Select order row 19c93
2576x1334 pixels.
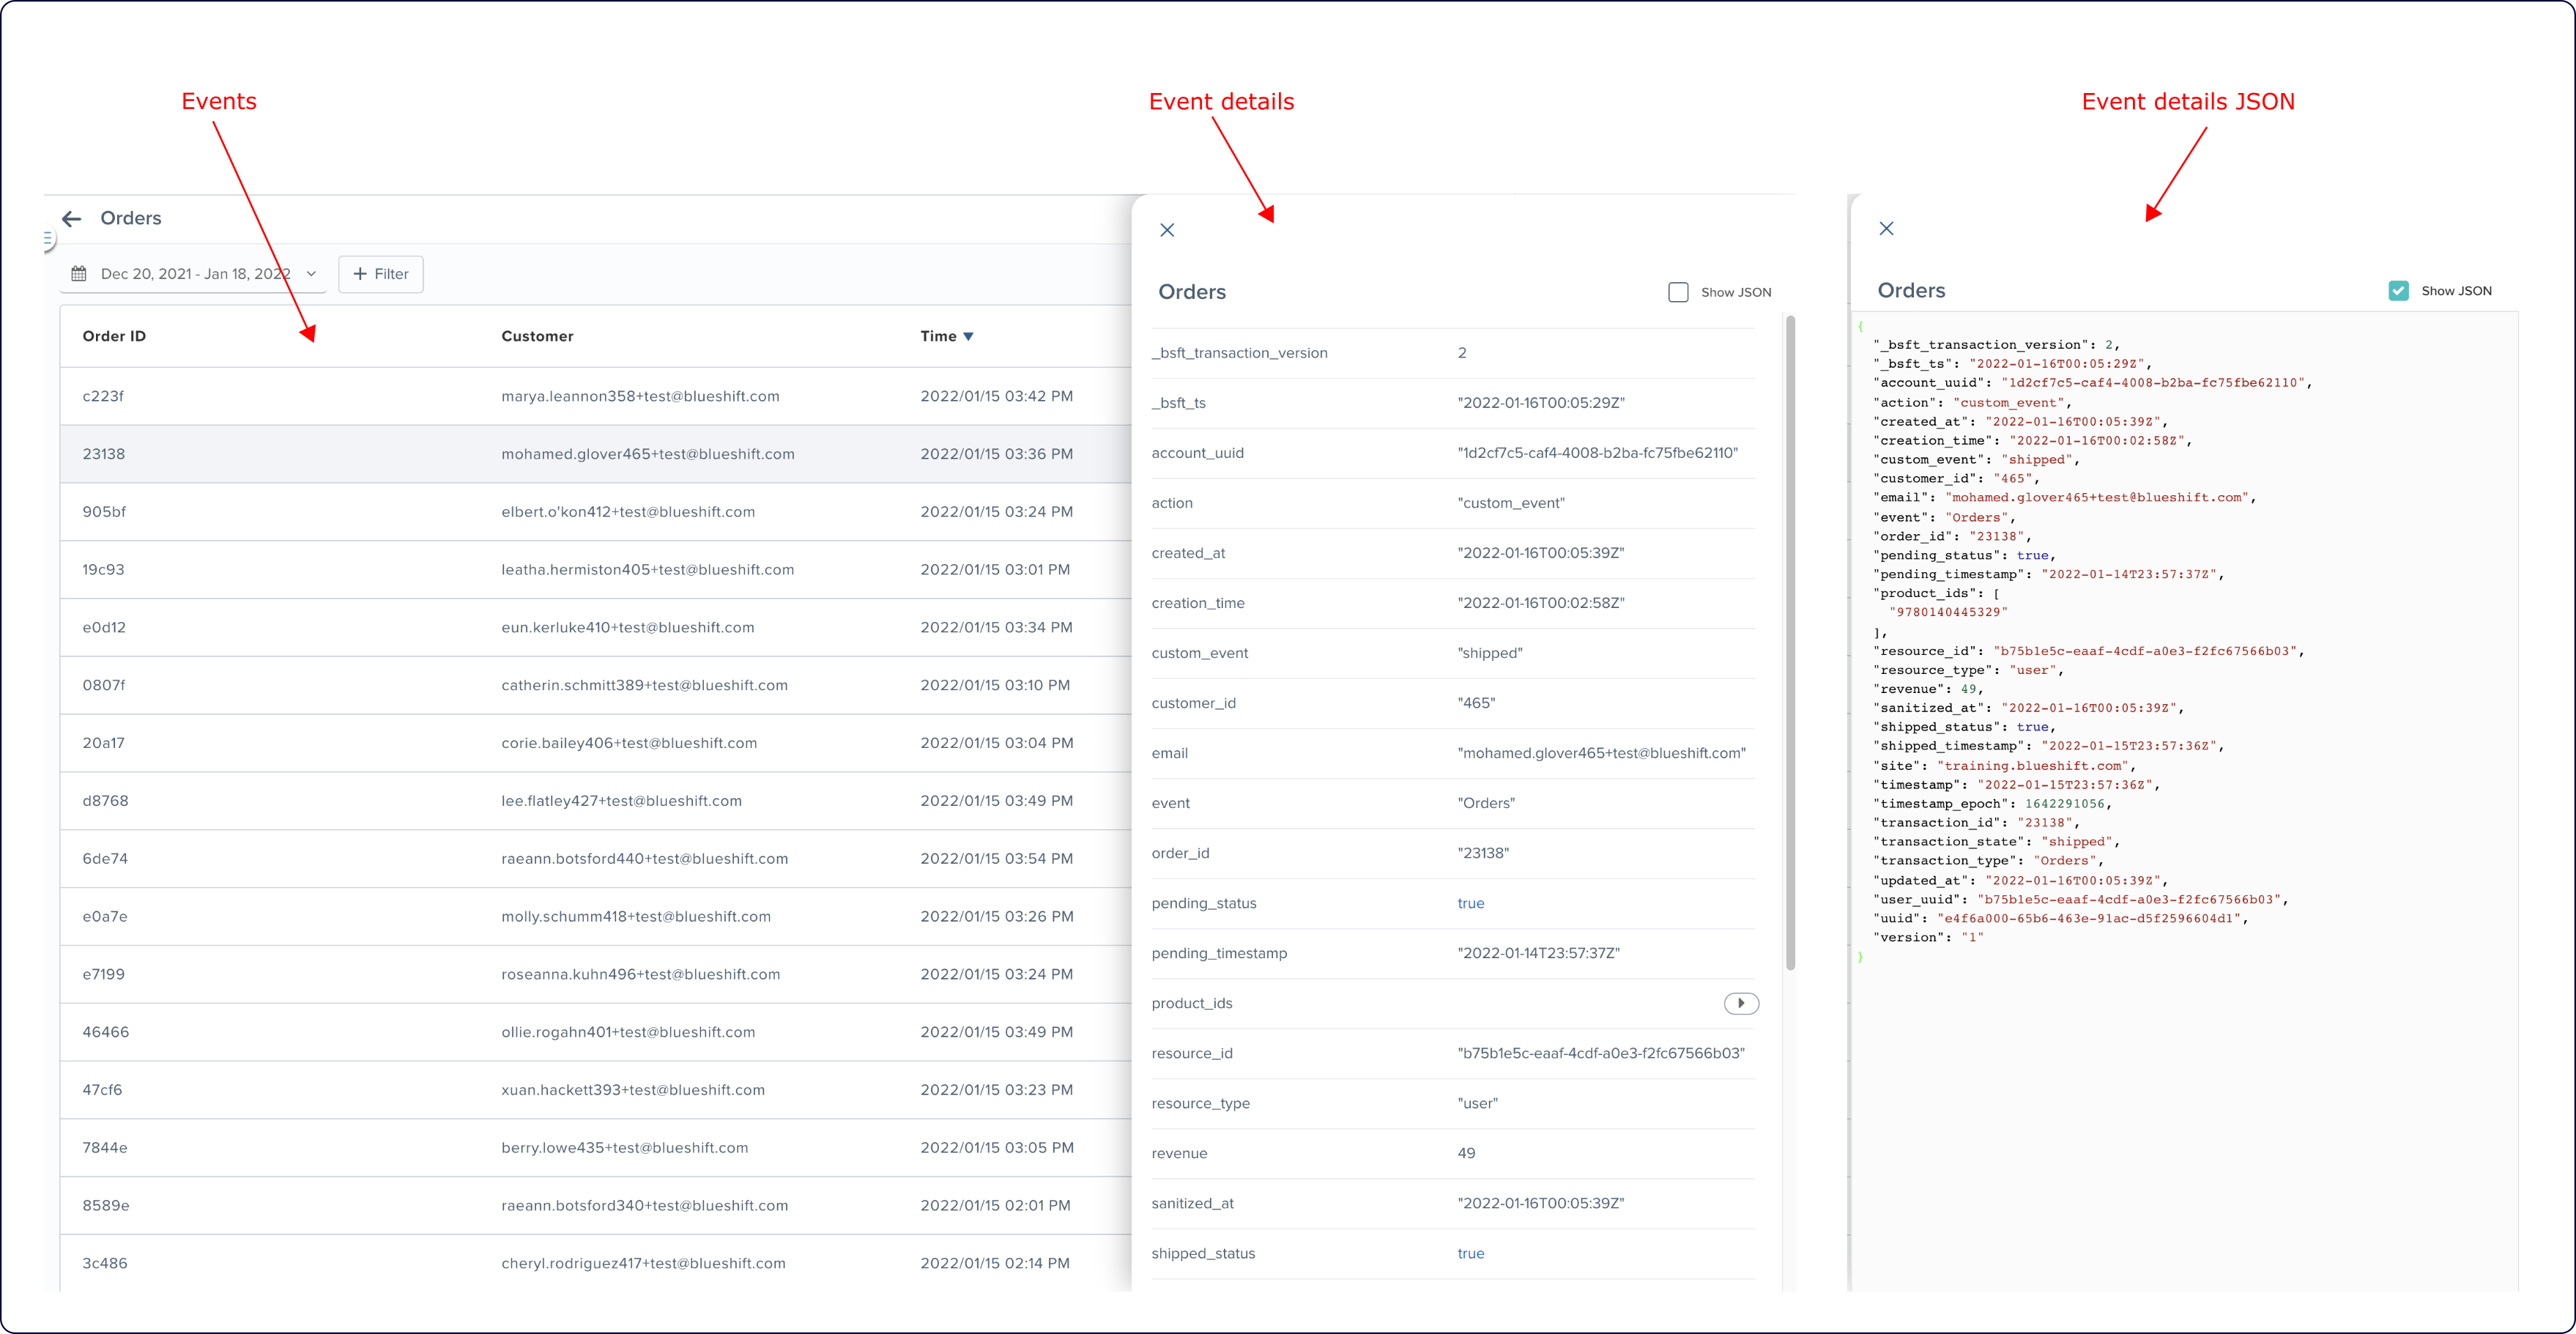(x=595, y=570)
